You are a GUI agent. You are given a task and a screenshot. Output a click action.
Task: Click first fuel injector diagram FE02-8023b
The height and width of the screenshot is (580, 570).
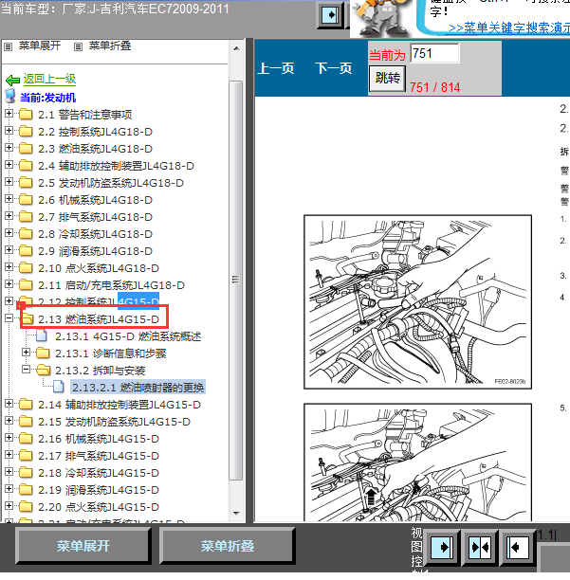coord(417,301)
